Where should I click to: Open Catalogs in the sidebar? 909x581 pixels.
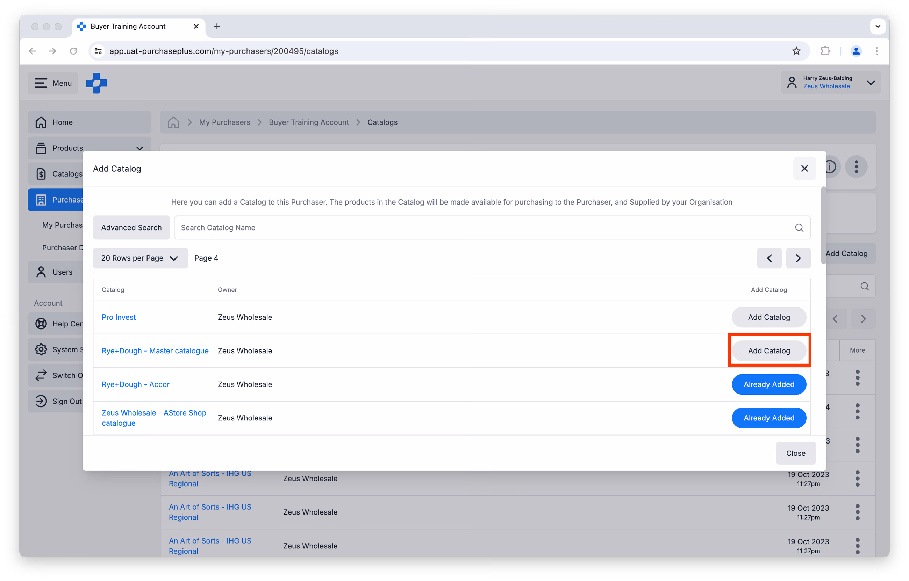click(x=56, y=174)
